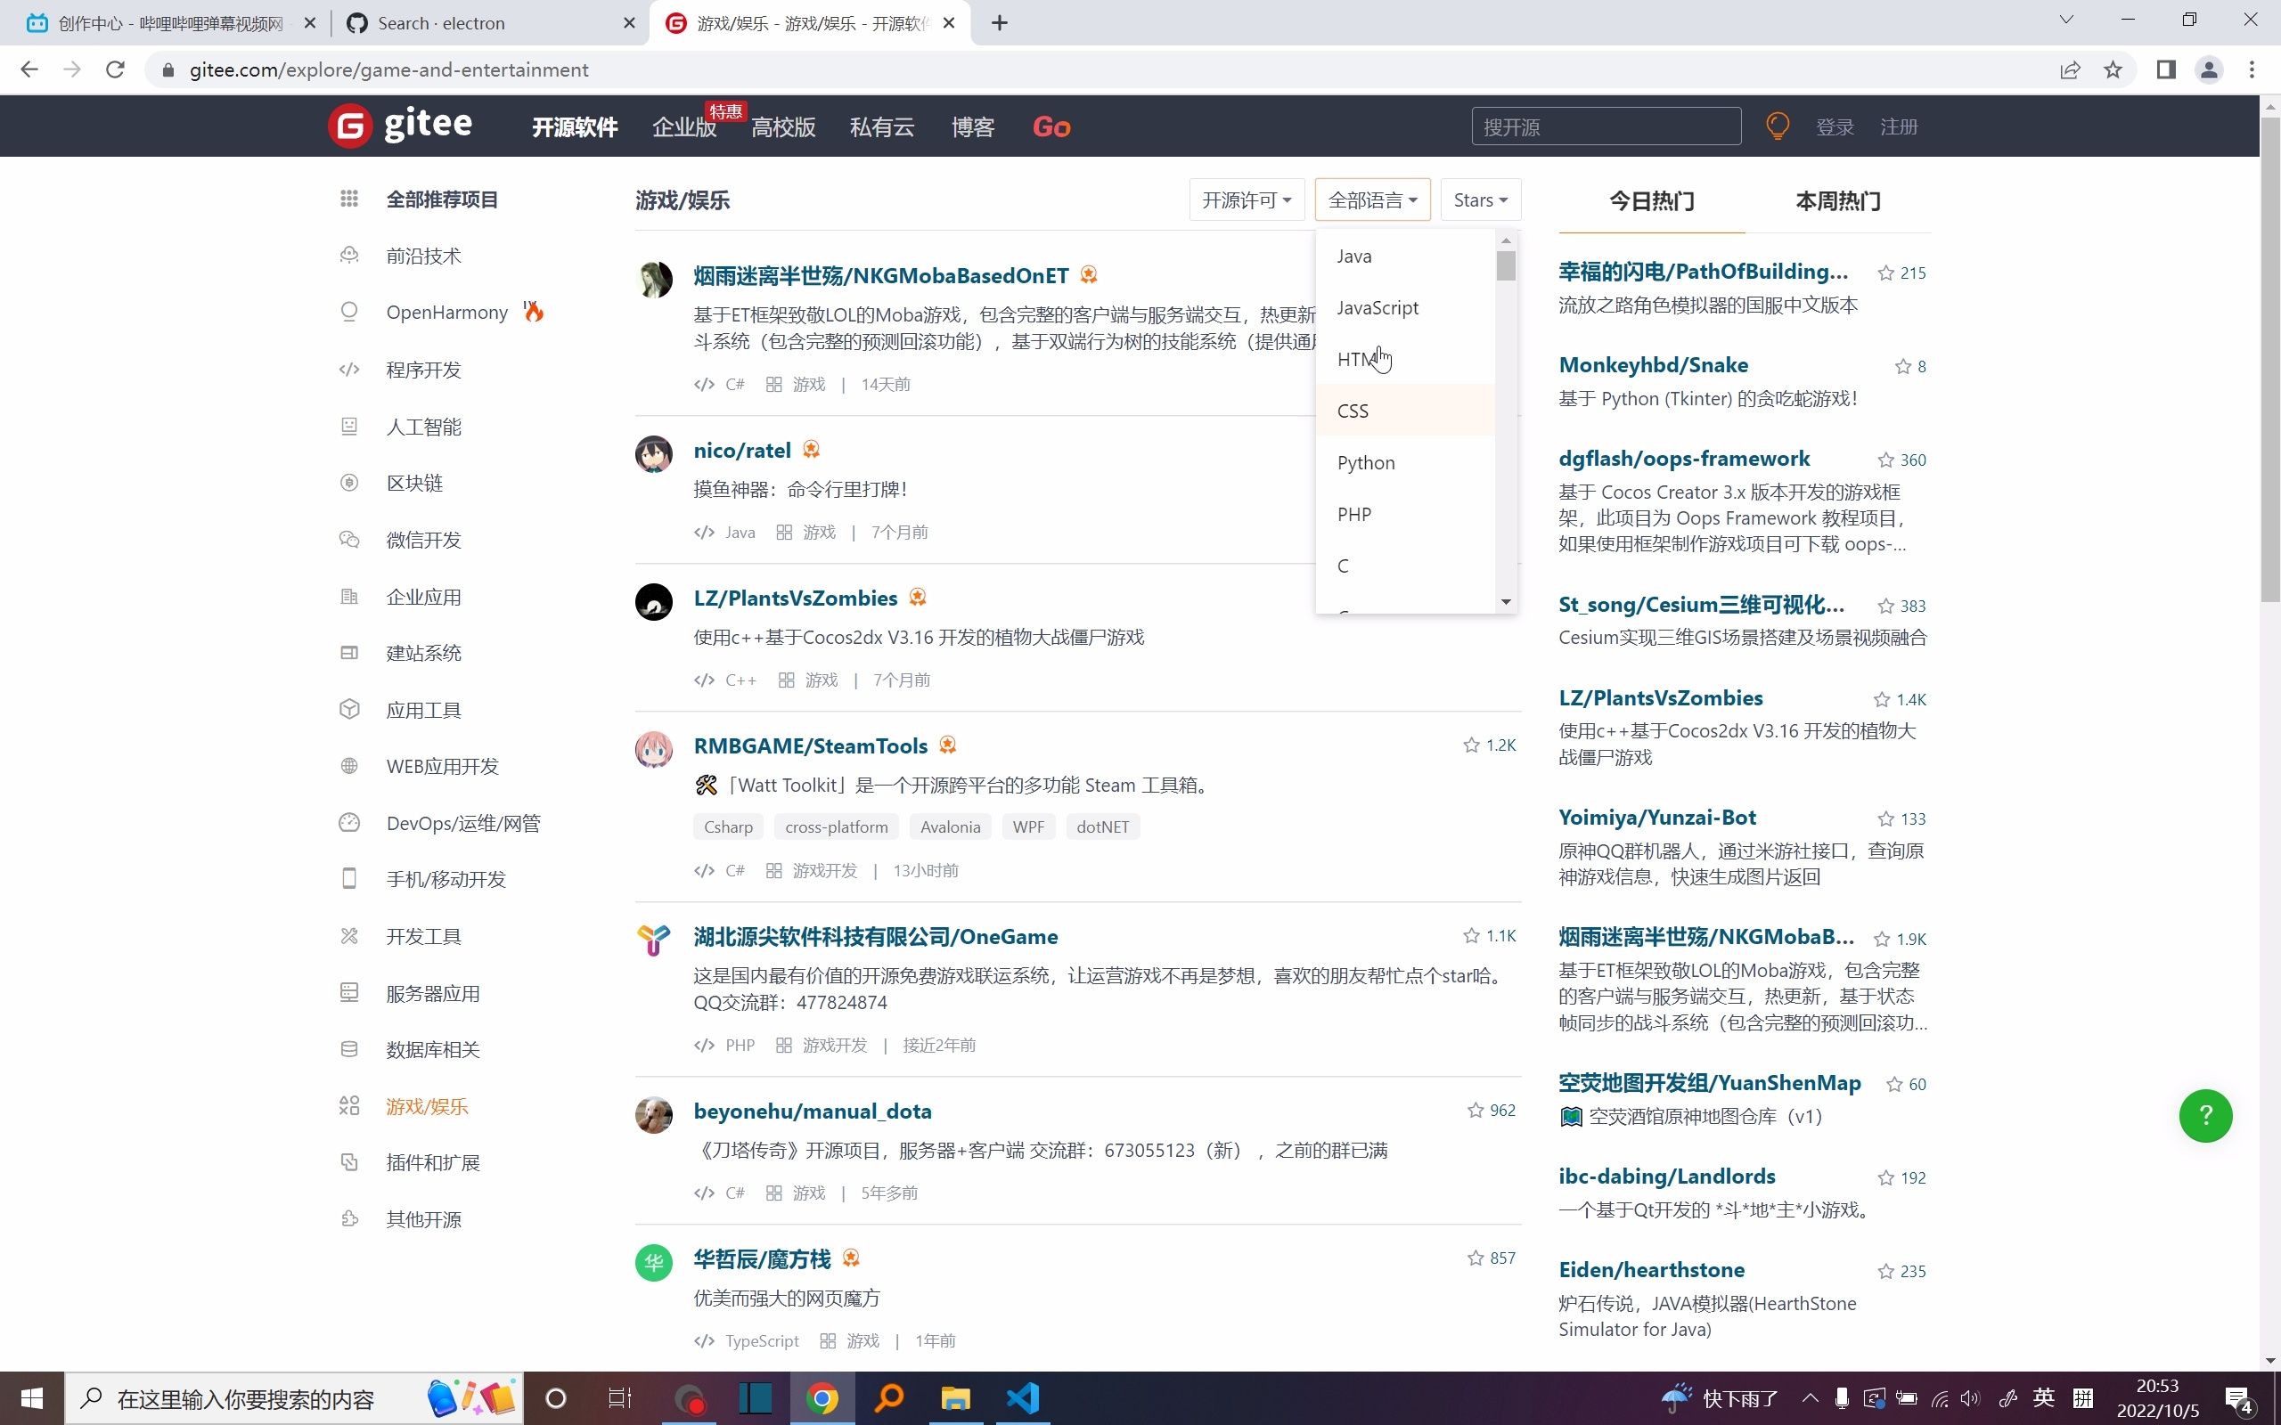Toggle 今日热门 tab on right panel

tap(1650, 200)
